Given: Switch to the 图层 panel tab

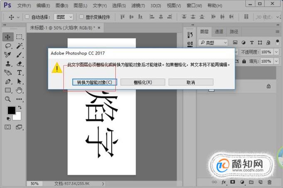Looking at the screenshot, I should (x=204, y=32).
